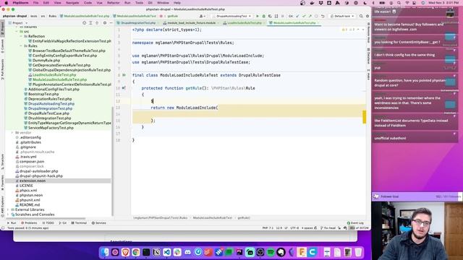This screenshot has width=463, height=260.
Task: Open the Trash in the Dock
Action: coord(358,252)
